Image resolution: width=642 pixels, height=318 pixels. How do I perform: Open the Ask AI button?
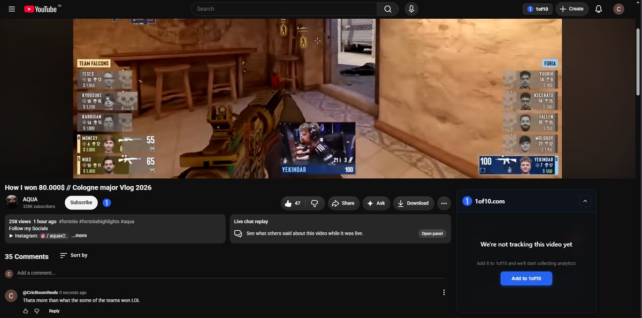click(x=376, y=203)
